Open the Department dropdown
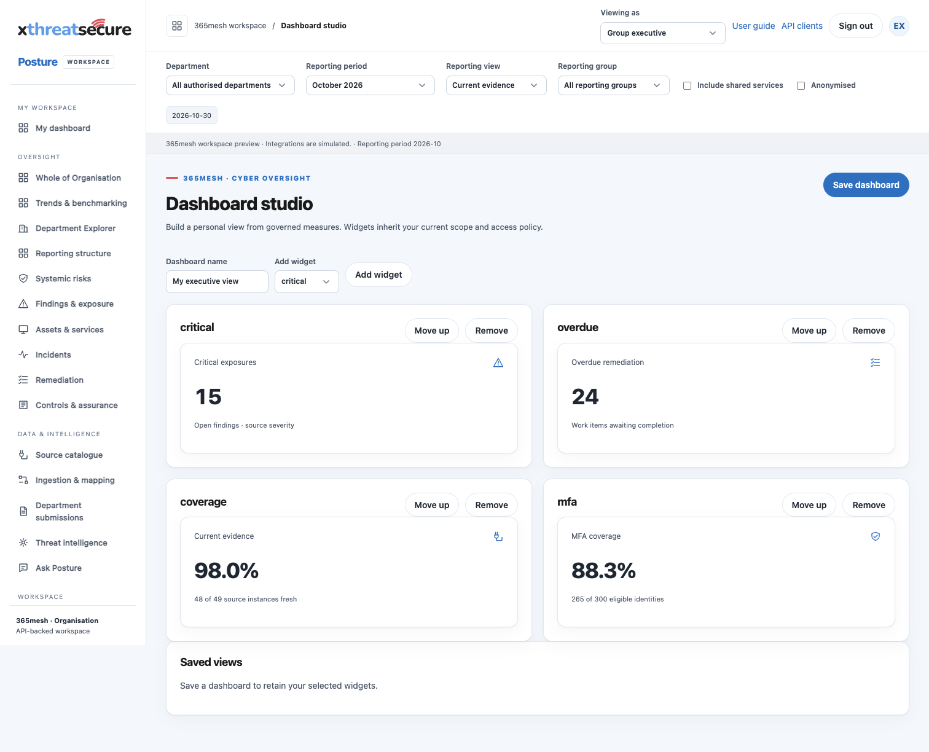929x752 pixels. point(230,85)
